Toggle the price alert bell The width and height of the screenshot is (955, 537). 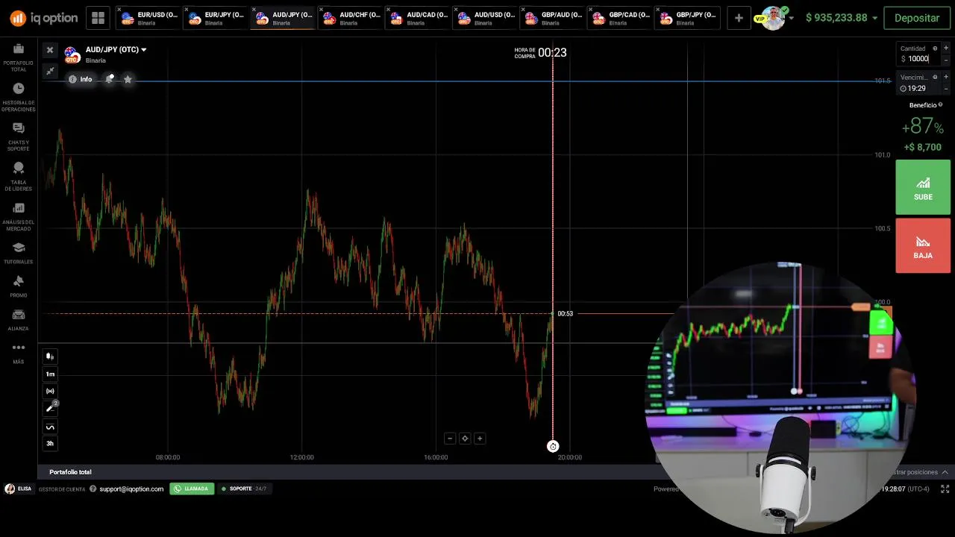(x=110, y=79)
